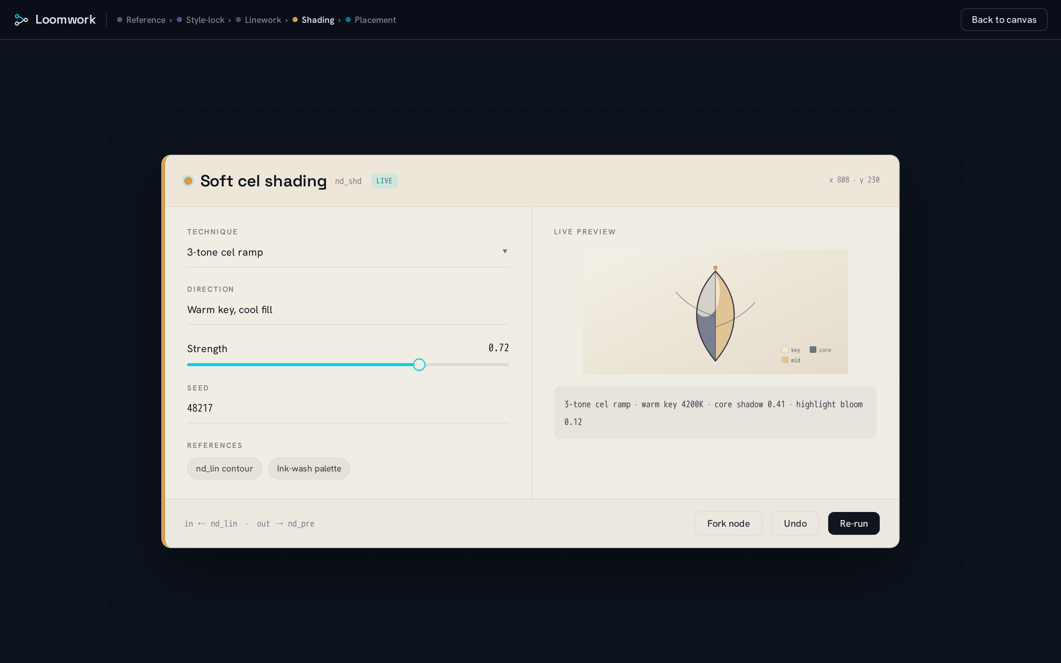Click the nd_shd node id label
1061x663 pixels.
coord(348,181)
